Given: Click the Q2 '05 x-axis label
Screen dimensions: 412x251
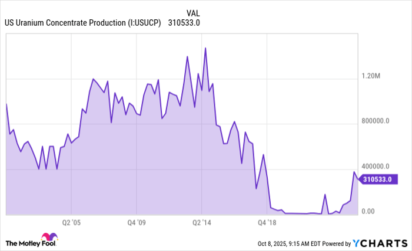Looking at the screenshot, I should (x=71, y=223).
